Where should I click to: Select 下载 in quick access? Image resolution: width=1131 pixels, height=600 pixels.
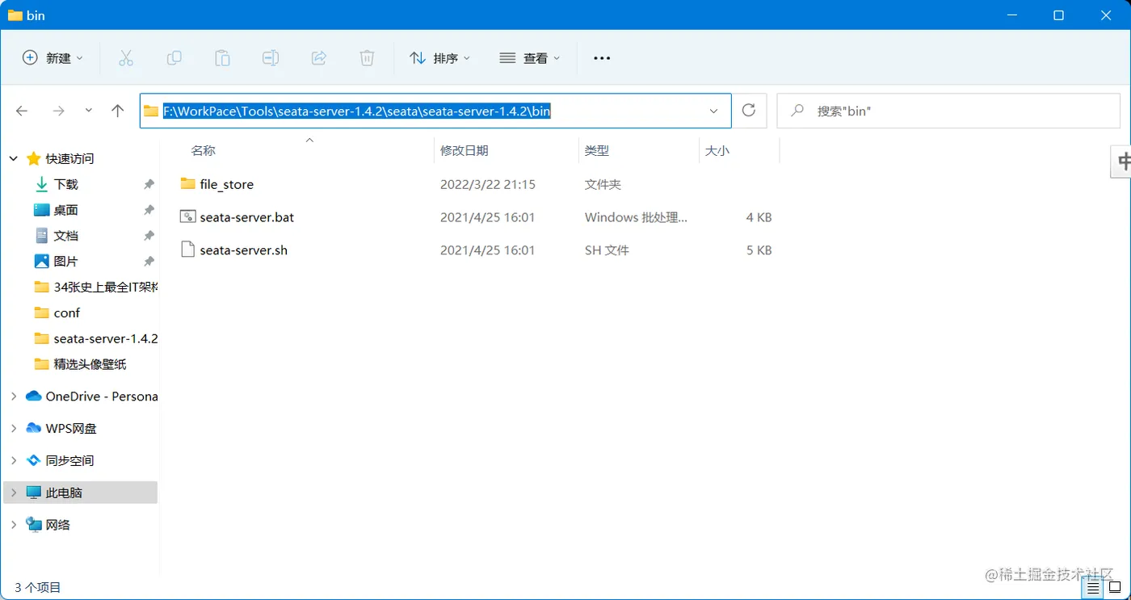tap(66, 184)
